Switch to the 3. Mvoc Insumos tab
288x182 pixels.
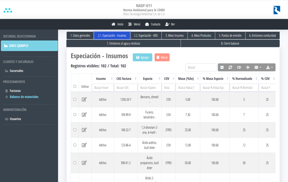point(174,35)
